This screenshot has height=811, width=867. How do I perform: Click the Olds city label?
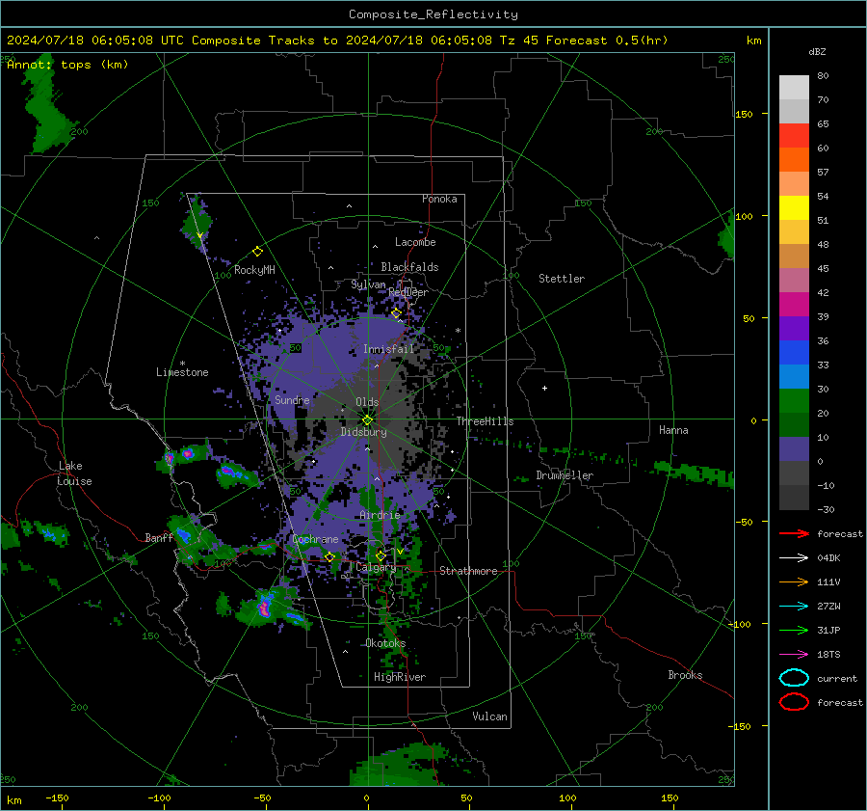(x=367, y=402)
